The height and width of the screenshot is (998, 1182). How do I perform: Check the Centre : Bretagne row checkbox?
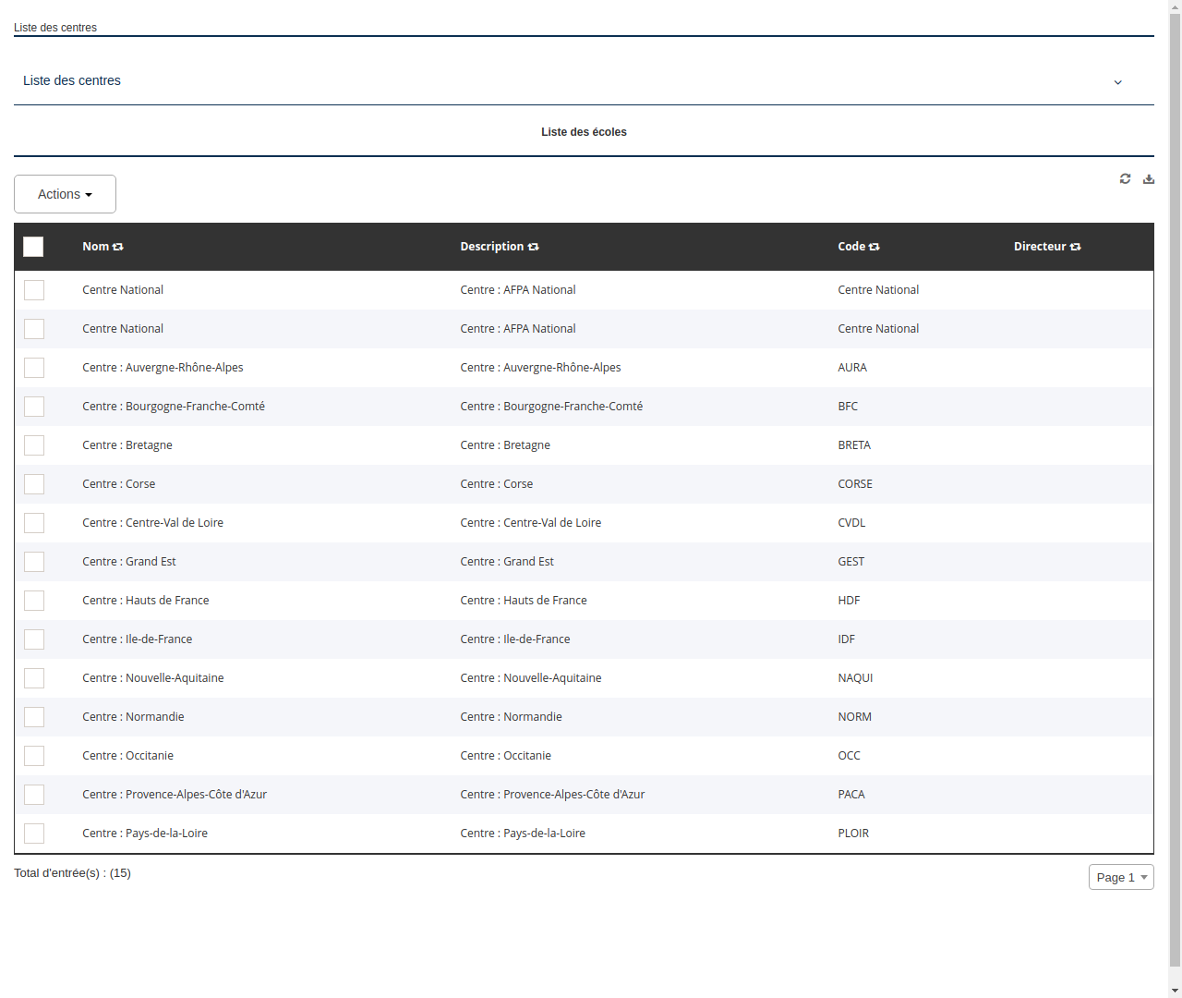34,444
